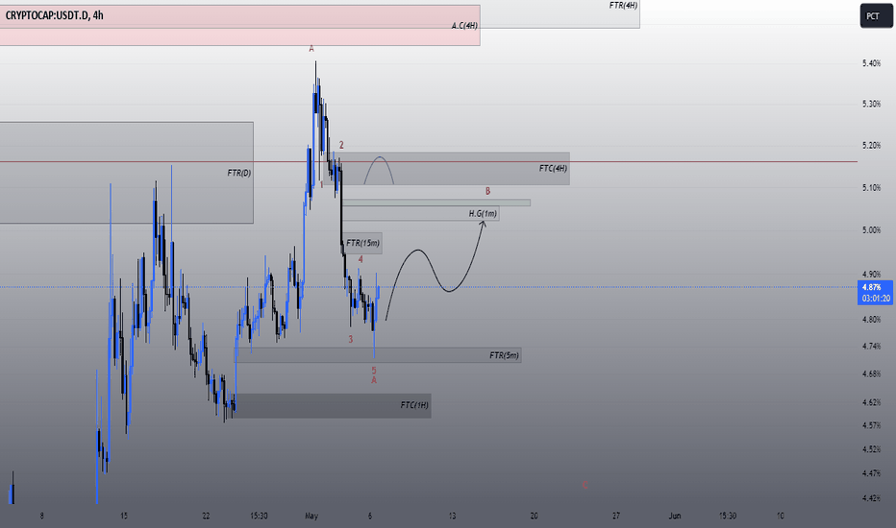Select the red wave label C
The image size is (896, 528).
pyautogui.click(x=585, y=485)
